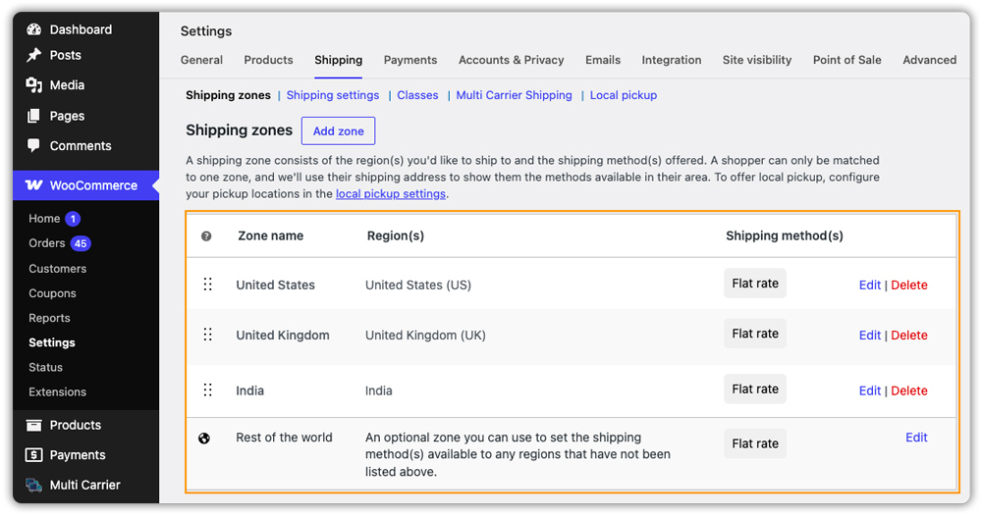This screenshot has width=982, height=517.
Task: Select the Shipping settings tab
Action: click(338, 60)
